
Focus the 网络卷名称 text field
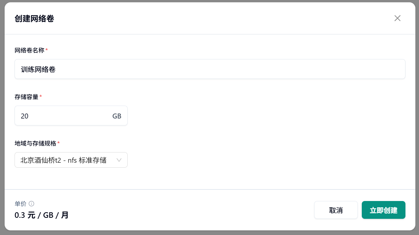coord(210,69)
